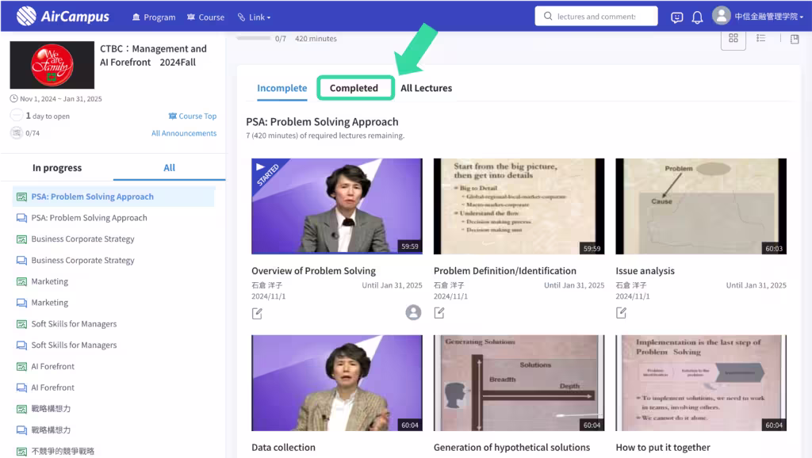Click lecture icon beside first Marketing item
The width and height of the screenshot is (812, 458).
click(21, 281)
